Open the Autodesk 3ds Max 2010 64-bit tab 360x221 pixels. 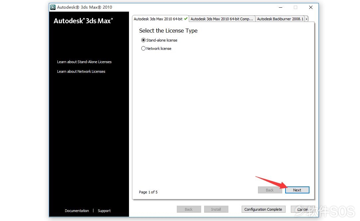coord(161,19)
